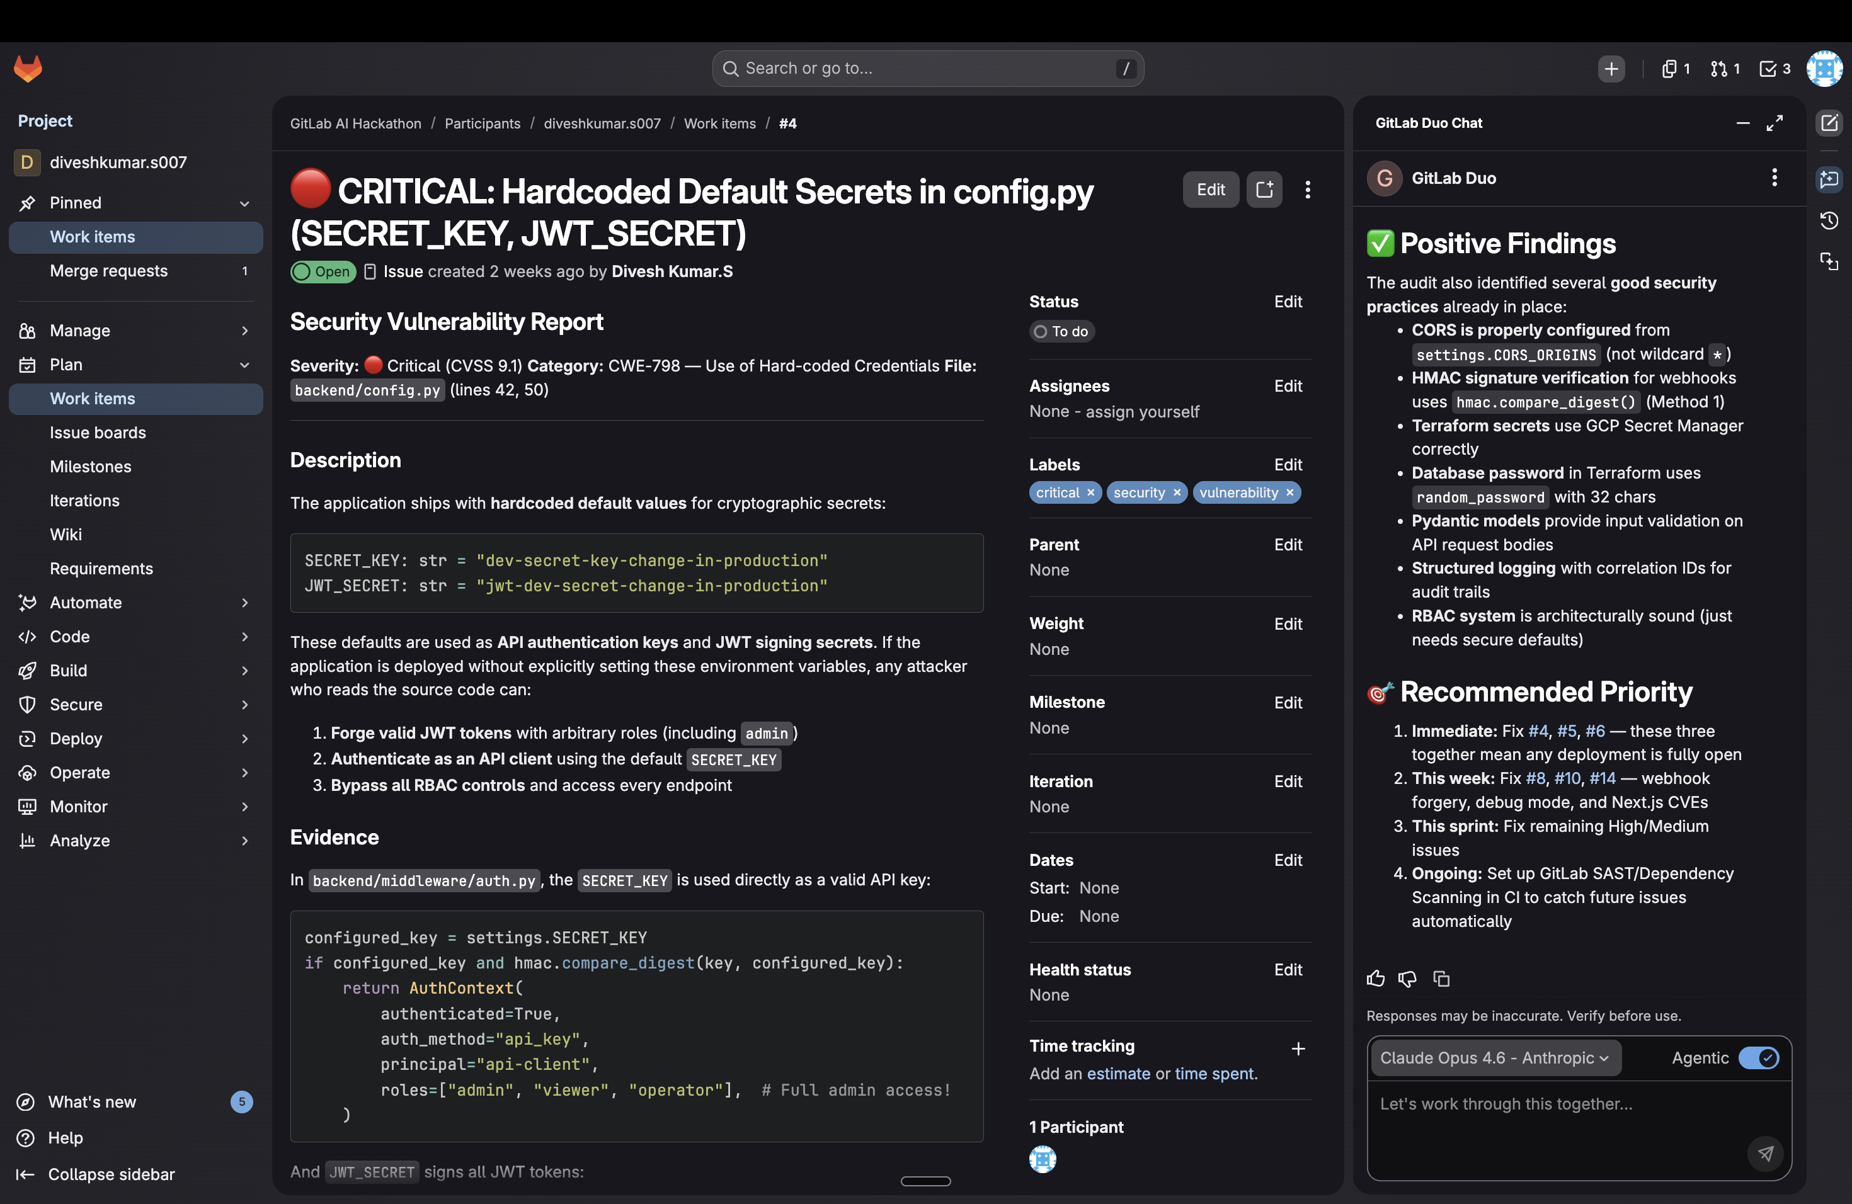Image resolution: width=1852 pixels, height=1204 pixels.
Task: Open Duo chat history icon
Action: coord(1829,221)
